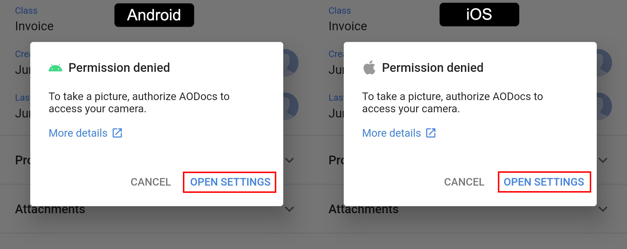Click the Android robot icon in the left dialog
The width and height of the screenshot is (627, 249).
(x=55, y=67)
